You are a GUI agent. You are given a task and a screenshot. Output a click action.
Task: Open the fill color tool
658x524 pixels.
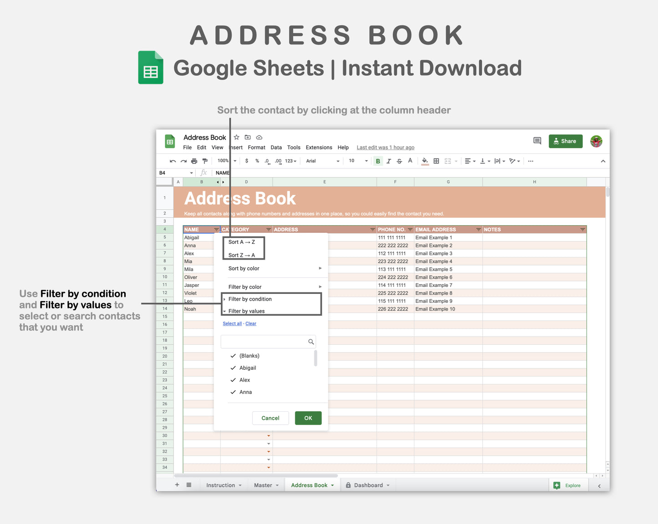point(425,161)
